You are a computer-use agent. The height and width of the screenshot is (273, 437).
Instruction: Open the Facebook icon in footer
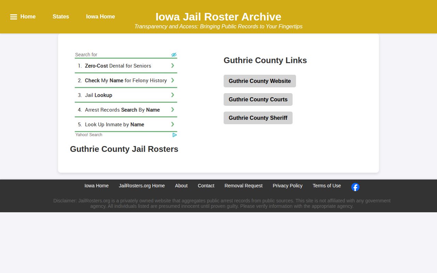pyautogui.click(x=355, y=187)
